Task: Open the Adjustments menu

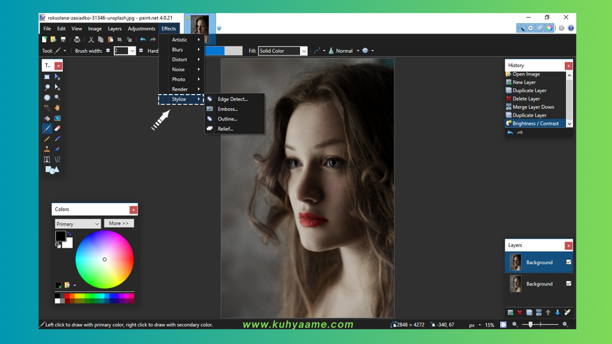Action: pos(142,29)
